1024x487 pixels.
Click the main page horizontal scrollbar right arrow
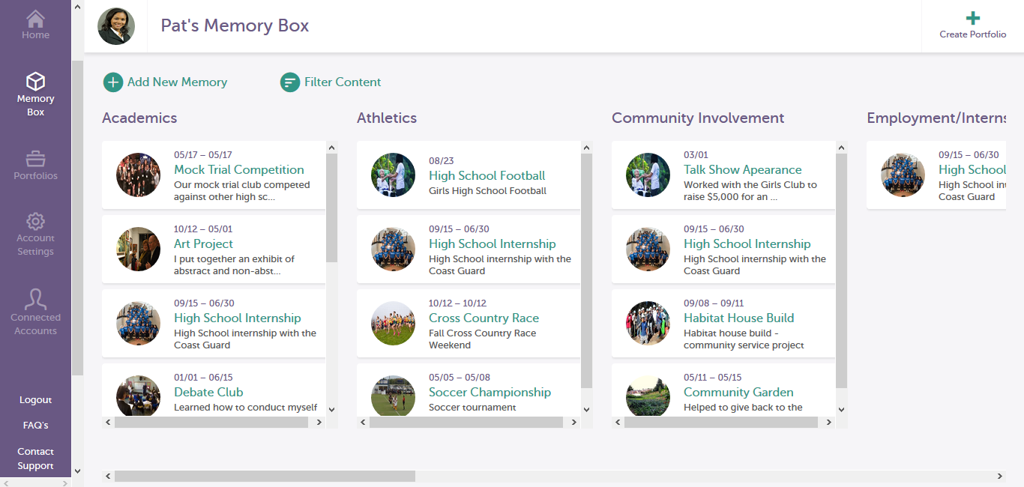tap(999, 477)
